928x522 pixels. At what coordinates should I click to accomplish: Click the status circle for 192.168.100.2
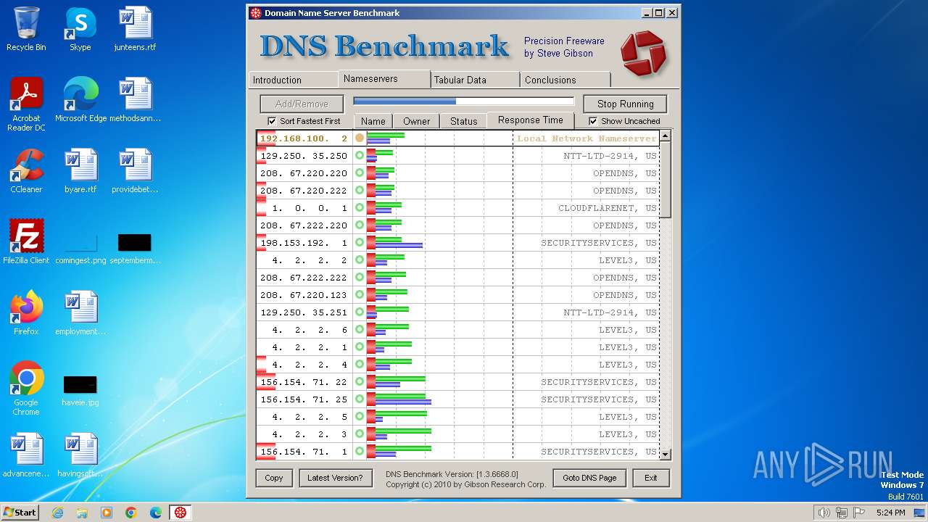point(360,138)
